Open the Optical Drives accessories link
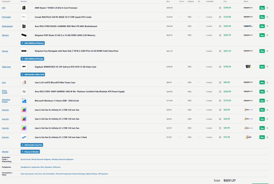 [91, 174]
